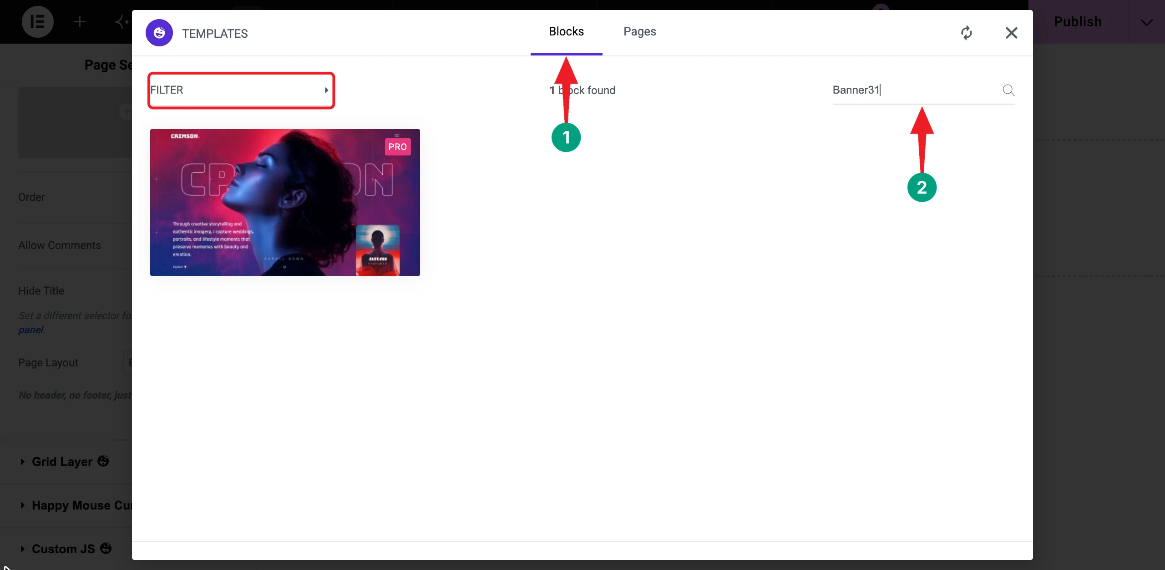Click the Publish button

1078,21
